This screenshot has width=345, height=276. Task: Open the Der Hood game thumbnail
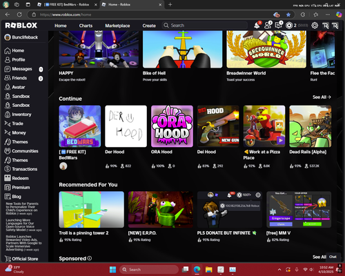[x=126, y=126]
